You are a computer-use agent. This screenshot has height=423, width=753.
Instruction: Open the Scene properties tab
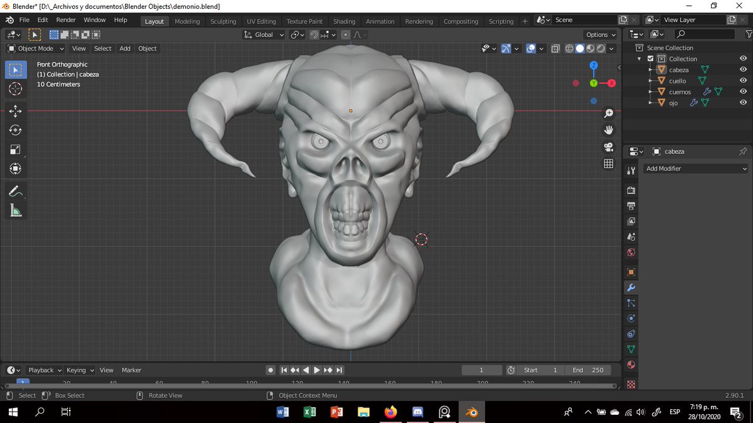(631, 237)
